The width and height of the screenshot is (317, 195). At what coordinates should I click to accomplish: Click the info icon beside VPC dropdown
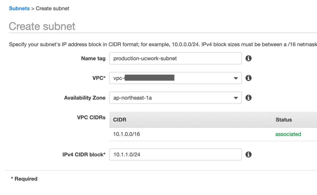(248, 78)
